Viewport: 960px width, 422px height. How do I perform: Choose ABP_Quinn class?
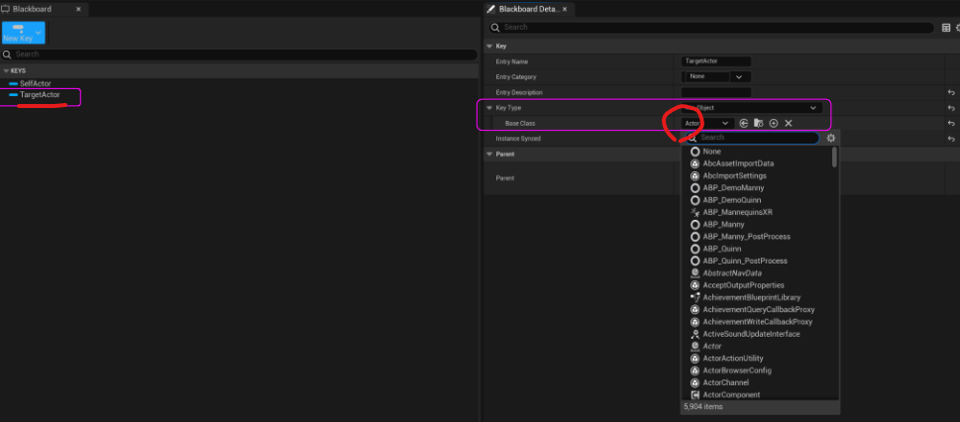pyautogui.click(x=722, y=249)
